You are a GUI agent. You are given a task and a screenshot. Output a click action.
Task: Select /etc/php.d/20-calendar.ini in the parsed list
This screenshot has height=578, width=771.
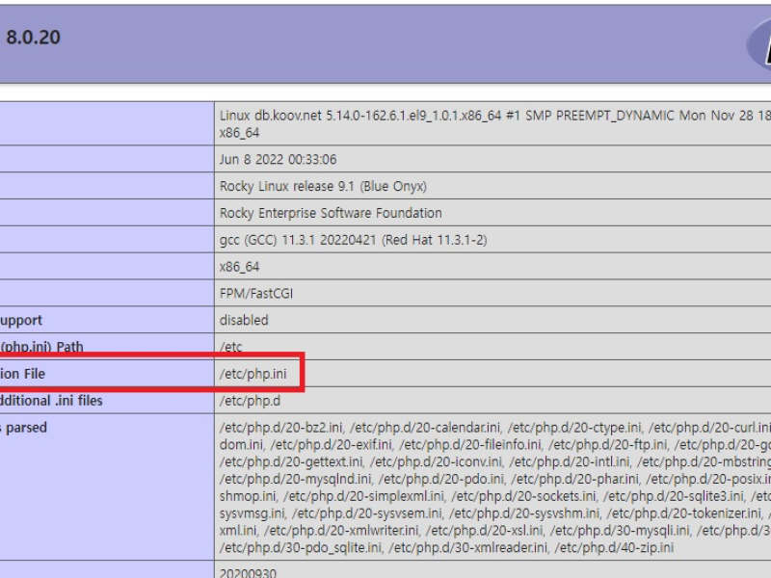[425, 428]
